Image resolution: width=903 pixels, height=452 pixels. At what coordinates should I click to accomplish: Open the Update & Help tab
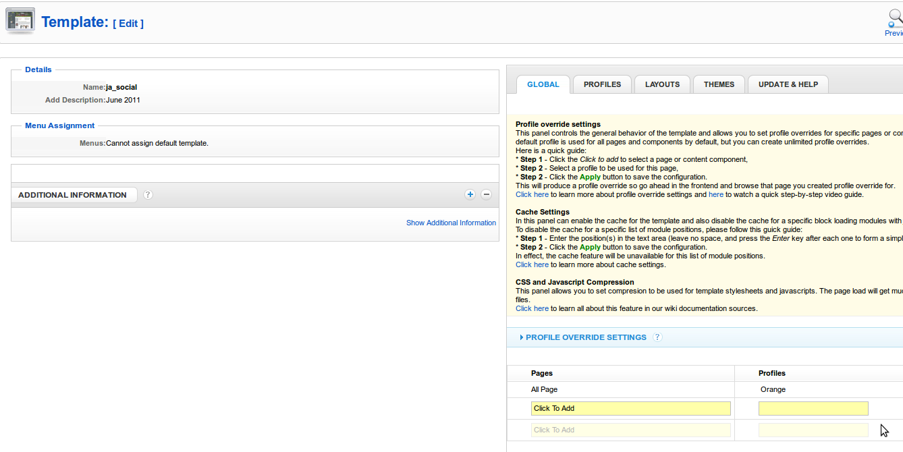click(788, 84)
